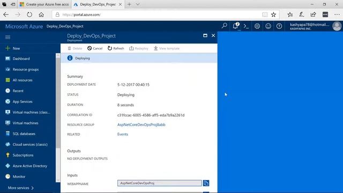Image resolution: width=343 pixels, height=193 pixels.
Task: Toggle the hamburger sidebar menu
Action: tap(8, 37)
